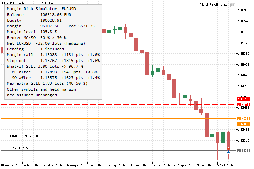
Task: Click the red sell arrow marker on the last candle
Action: 228,149
